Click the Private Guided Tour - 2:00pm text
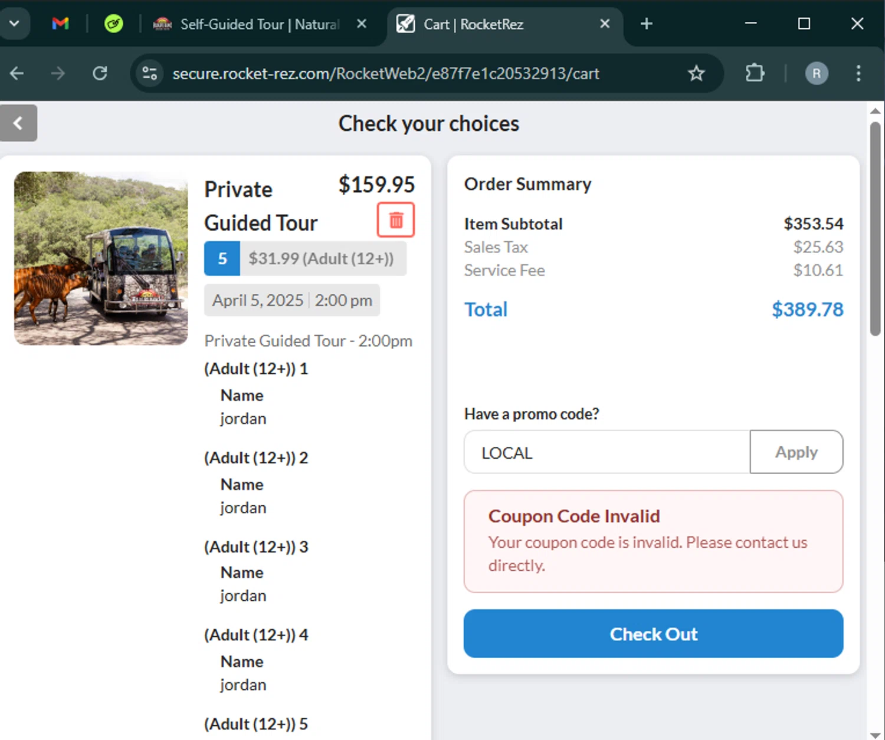885x740 pixels. pyautogui.click(x=308, y=341)
